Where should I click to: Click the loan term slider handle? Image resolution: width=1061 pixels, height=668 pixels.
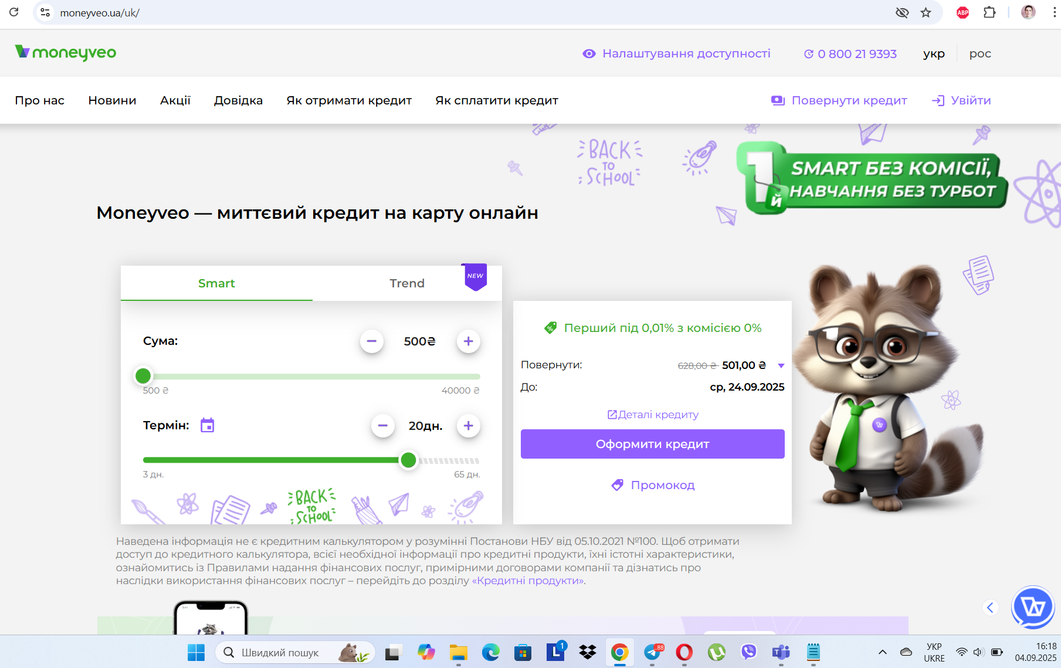tap(408, 460)
